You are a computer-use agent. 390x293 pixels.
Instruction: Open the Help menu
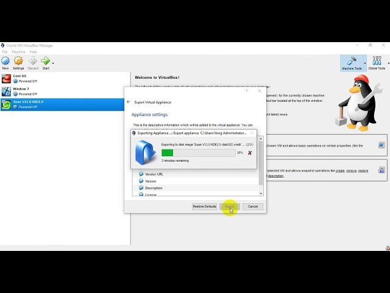click(x=33, y=52)
